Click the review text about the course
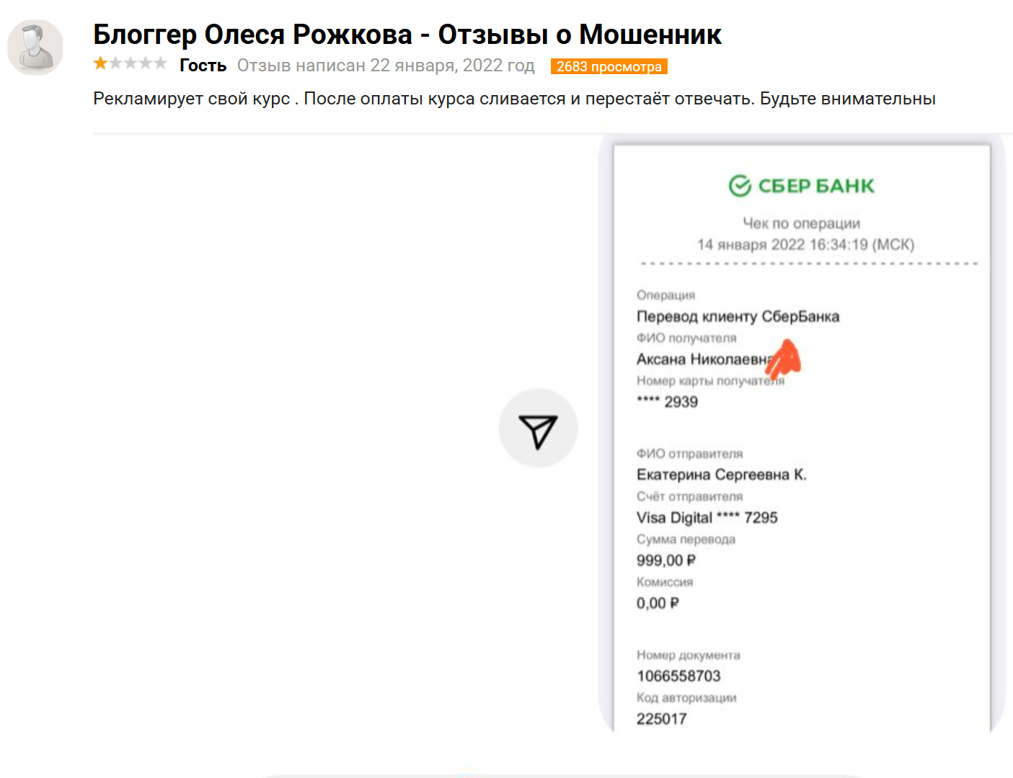The height and width of the screenshot is (778, 1013). coord(514,99)
